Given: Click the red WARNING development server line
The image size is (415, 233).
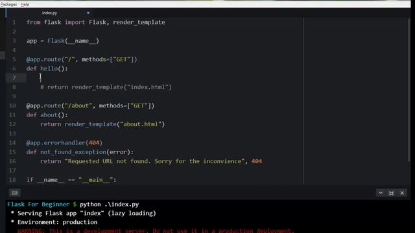Looking at the screenshot, I should [156, 230].
